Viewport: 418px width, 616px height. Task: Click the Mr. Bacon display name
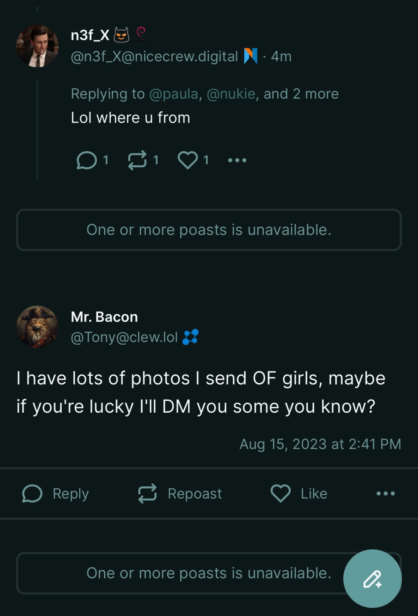tap(104, 317)
